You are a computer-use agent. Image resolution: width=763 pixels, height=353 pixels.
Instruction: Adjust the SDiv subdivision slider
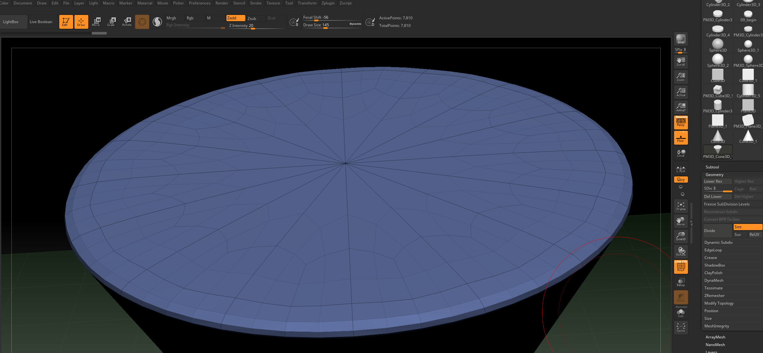(718, 189)
